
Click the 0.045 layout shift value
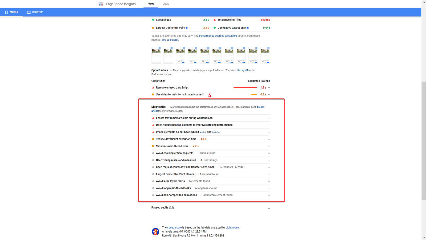pos(266,28)
